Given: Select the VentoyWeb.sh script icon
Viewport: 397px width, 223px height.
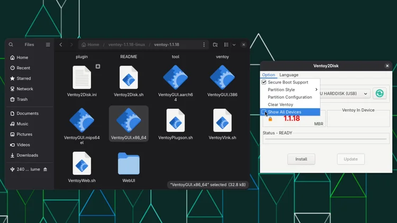Looking at the screenshot, I should [82, 163].
